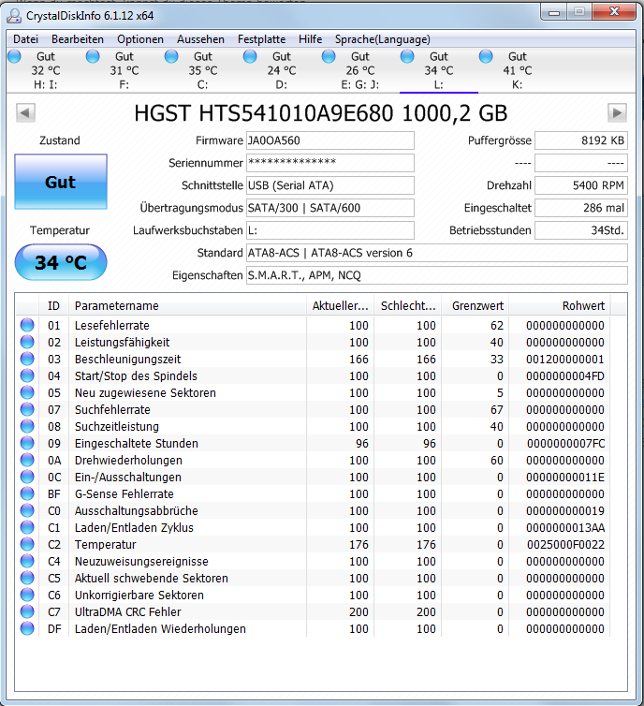
Task: Click the Übertragungsmodus field SATA/300 | SATA/600
Action: 330,208
